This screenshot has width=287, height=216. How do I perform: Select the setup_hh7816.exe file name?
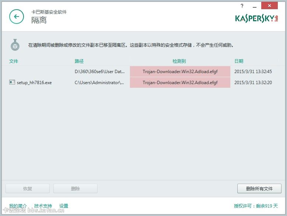(x=34, y=83)
